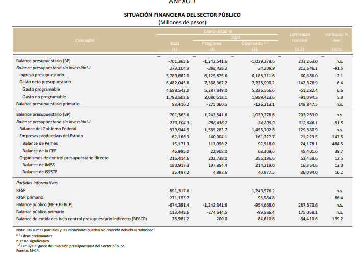Screen dimensions: 360x263
Task: Click 'Balance de la CFE' row label
Action: tap(39, 151)
